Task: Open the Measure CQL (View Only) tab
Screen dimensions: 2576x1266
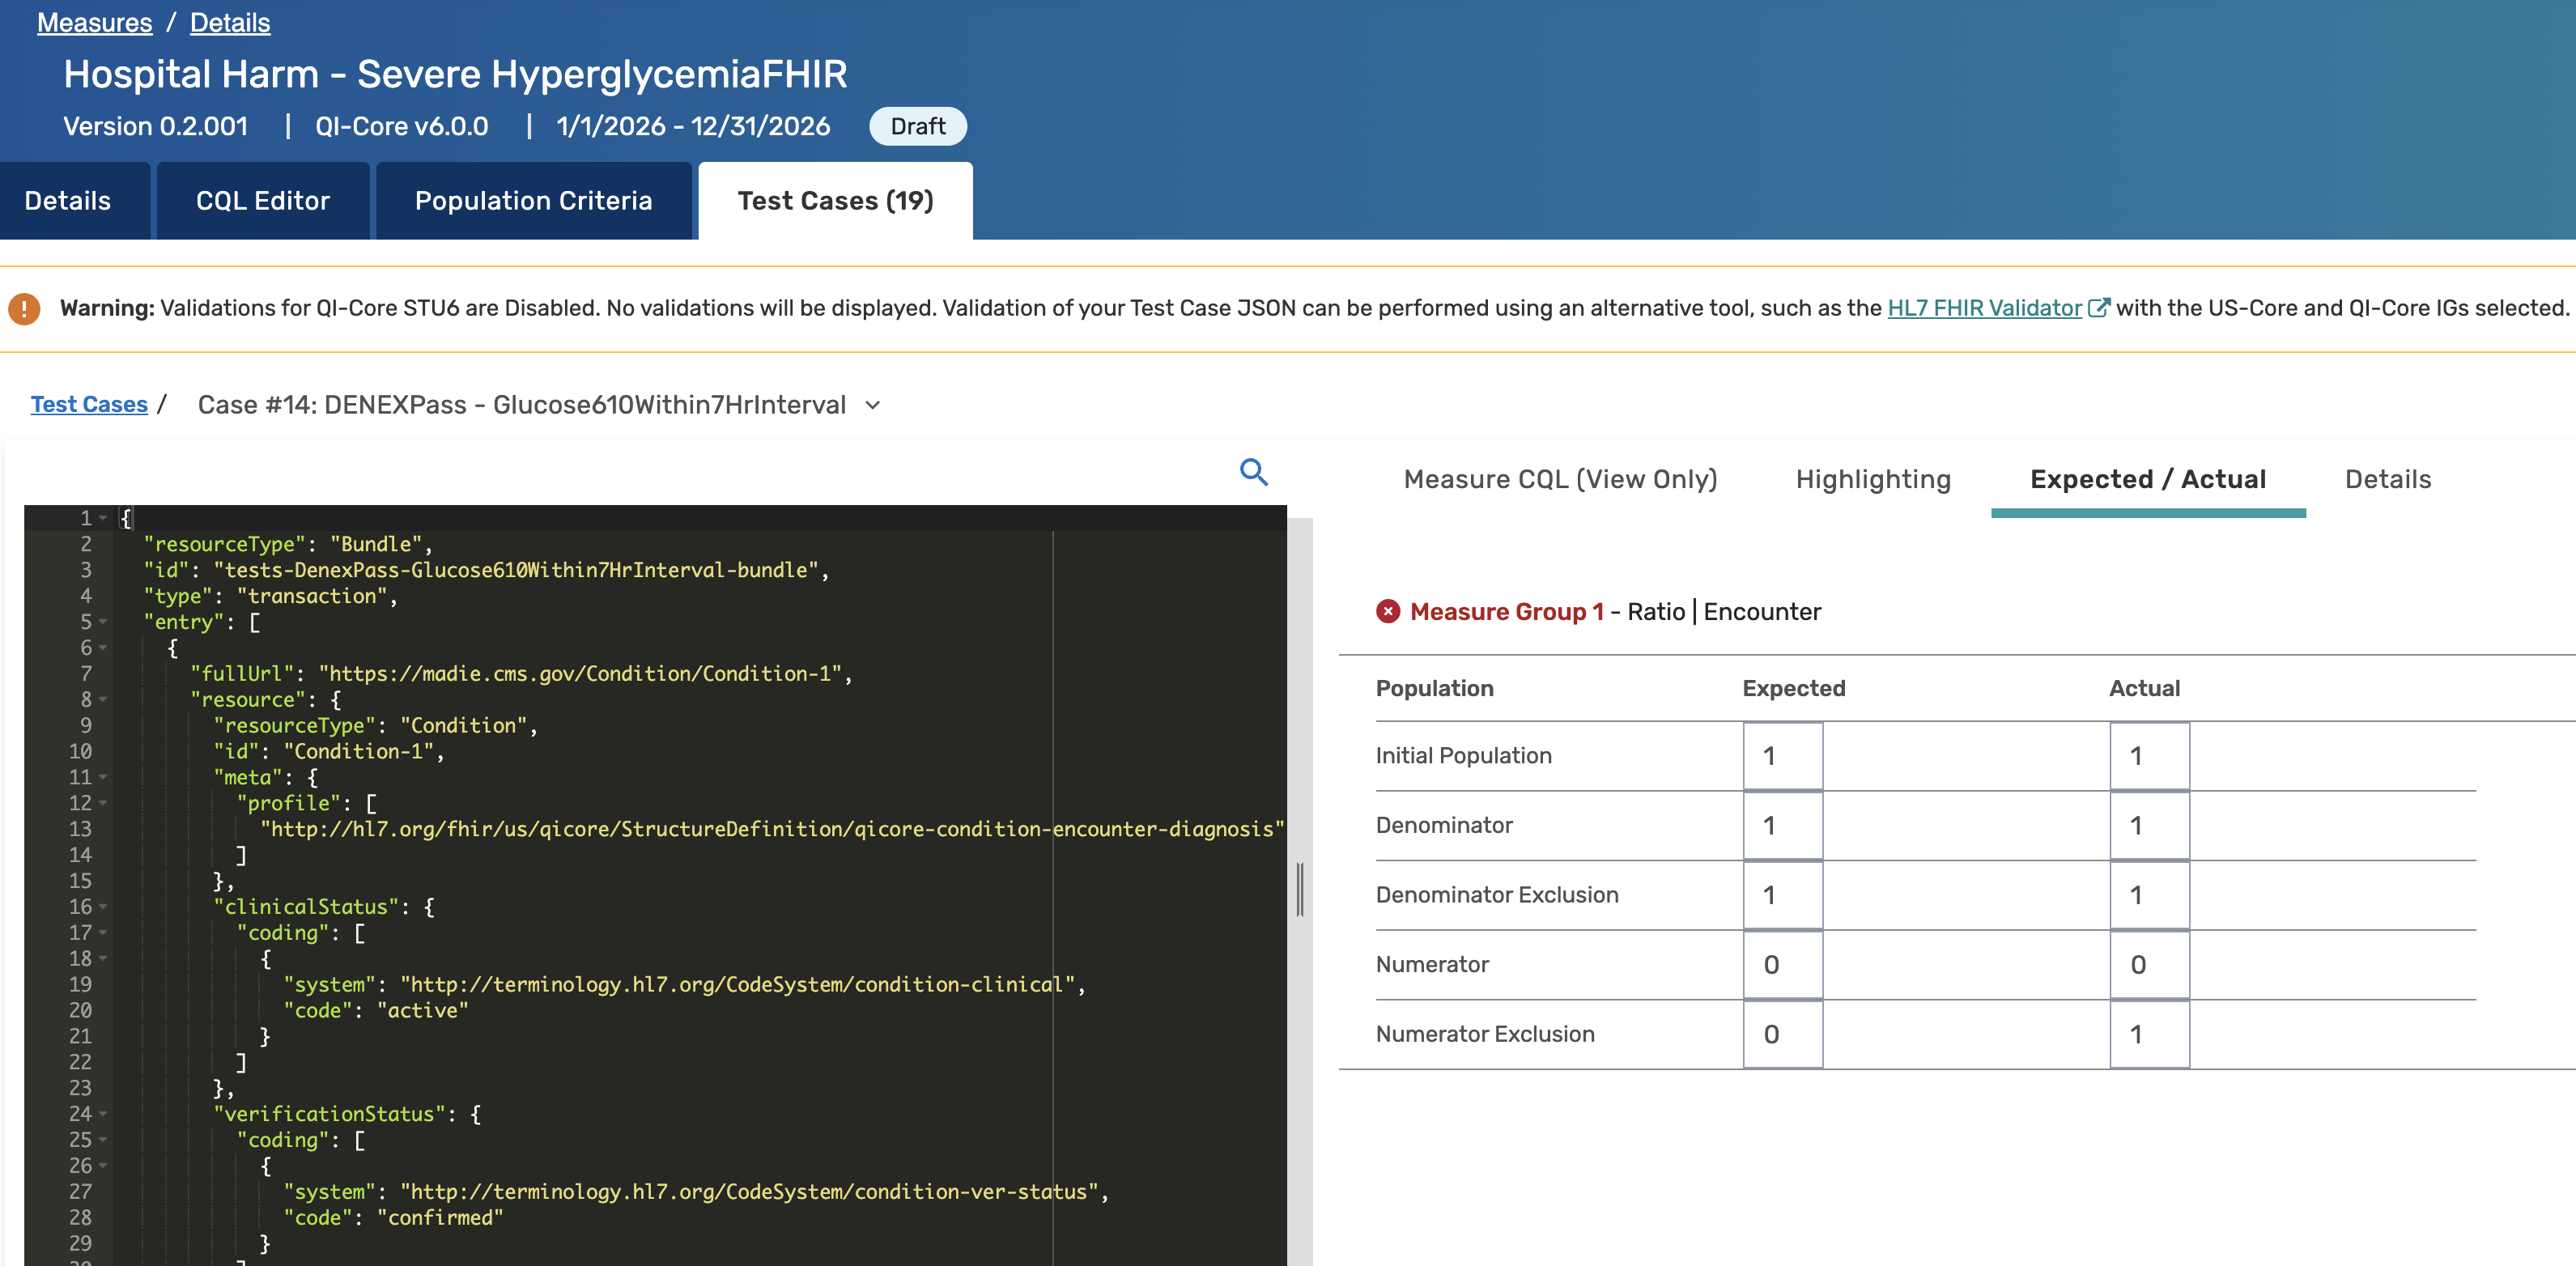Action: pyautogui.click(x=1559, y=479)
